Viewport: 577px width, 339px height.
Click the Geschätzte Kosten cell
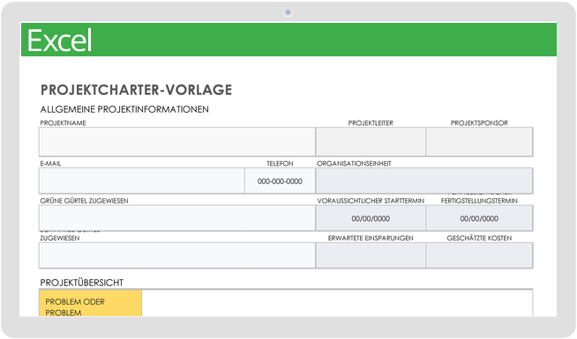pos(479,255)
